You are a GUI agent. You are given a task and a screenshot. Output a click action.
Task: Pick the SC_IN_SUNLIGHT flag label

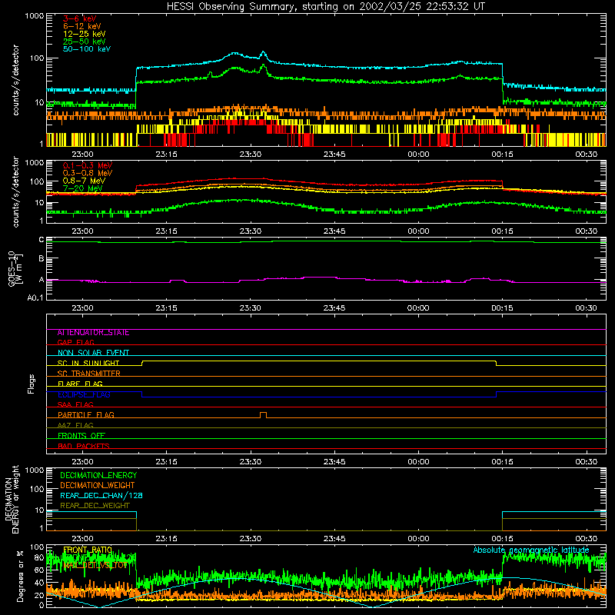pos(88,363)
